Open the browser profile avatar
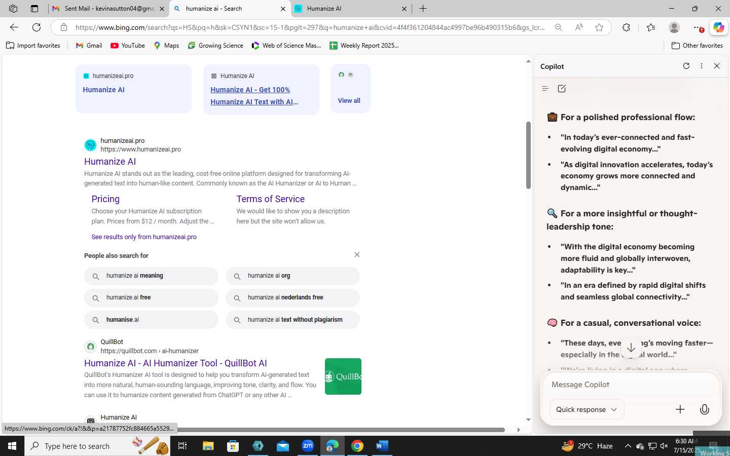Viewport: 730px width, 456px height. 674,27
